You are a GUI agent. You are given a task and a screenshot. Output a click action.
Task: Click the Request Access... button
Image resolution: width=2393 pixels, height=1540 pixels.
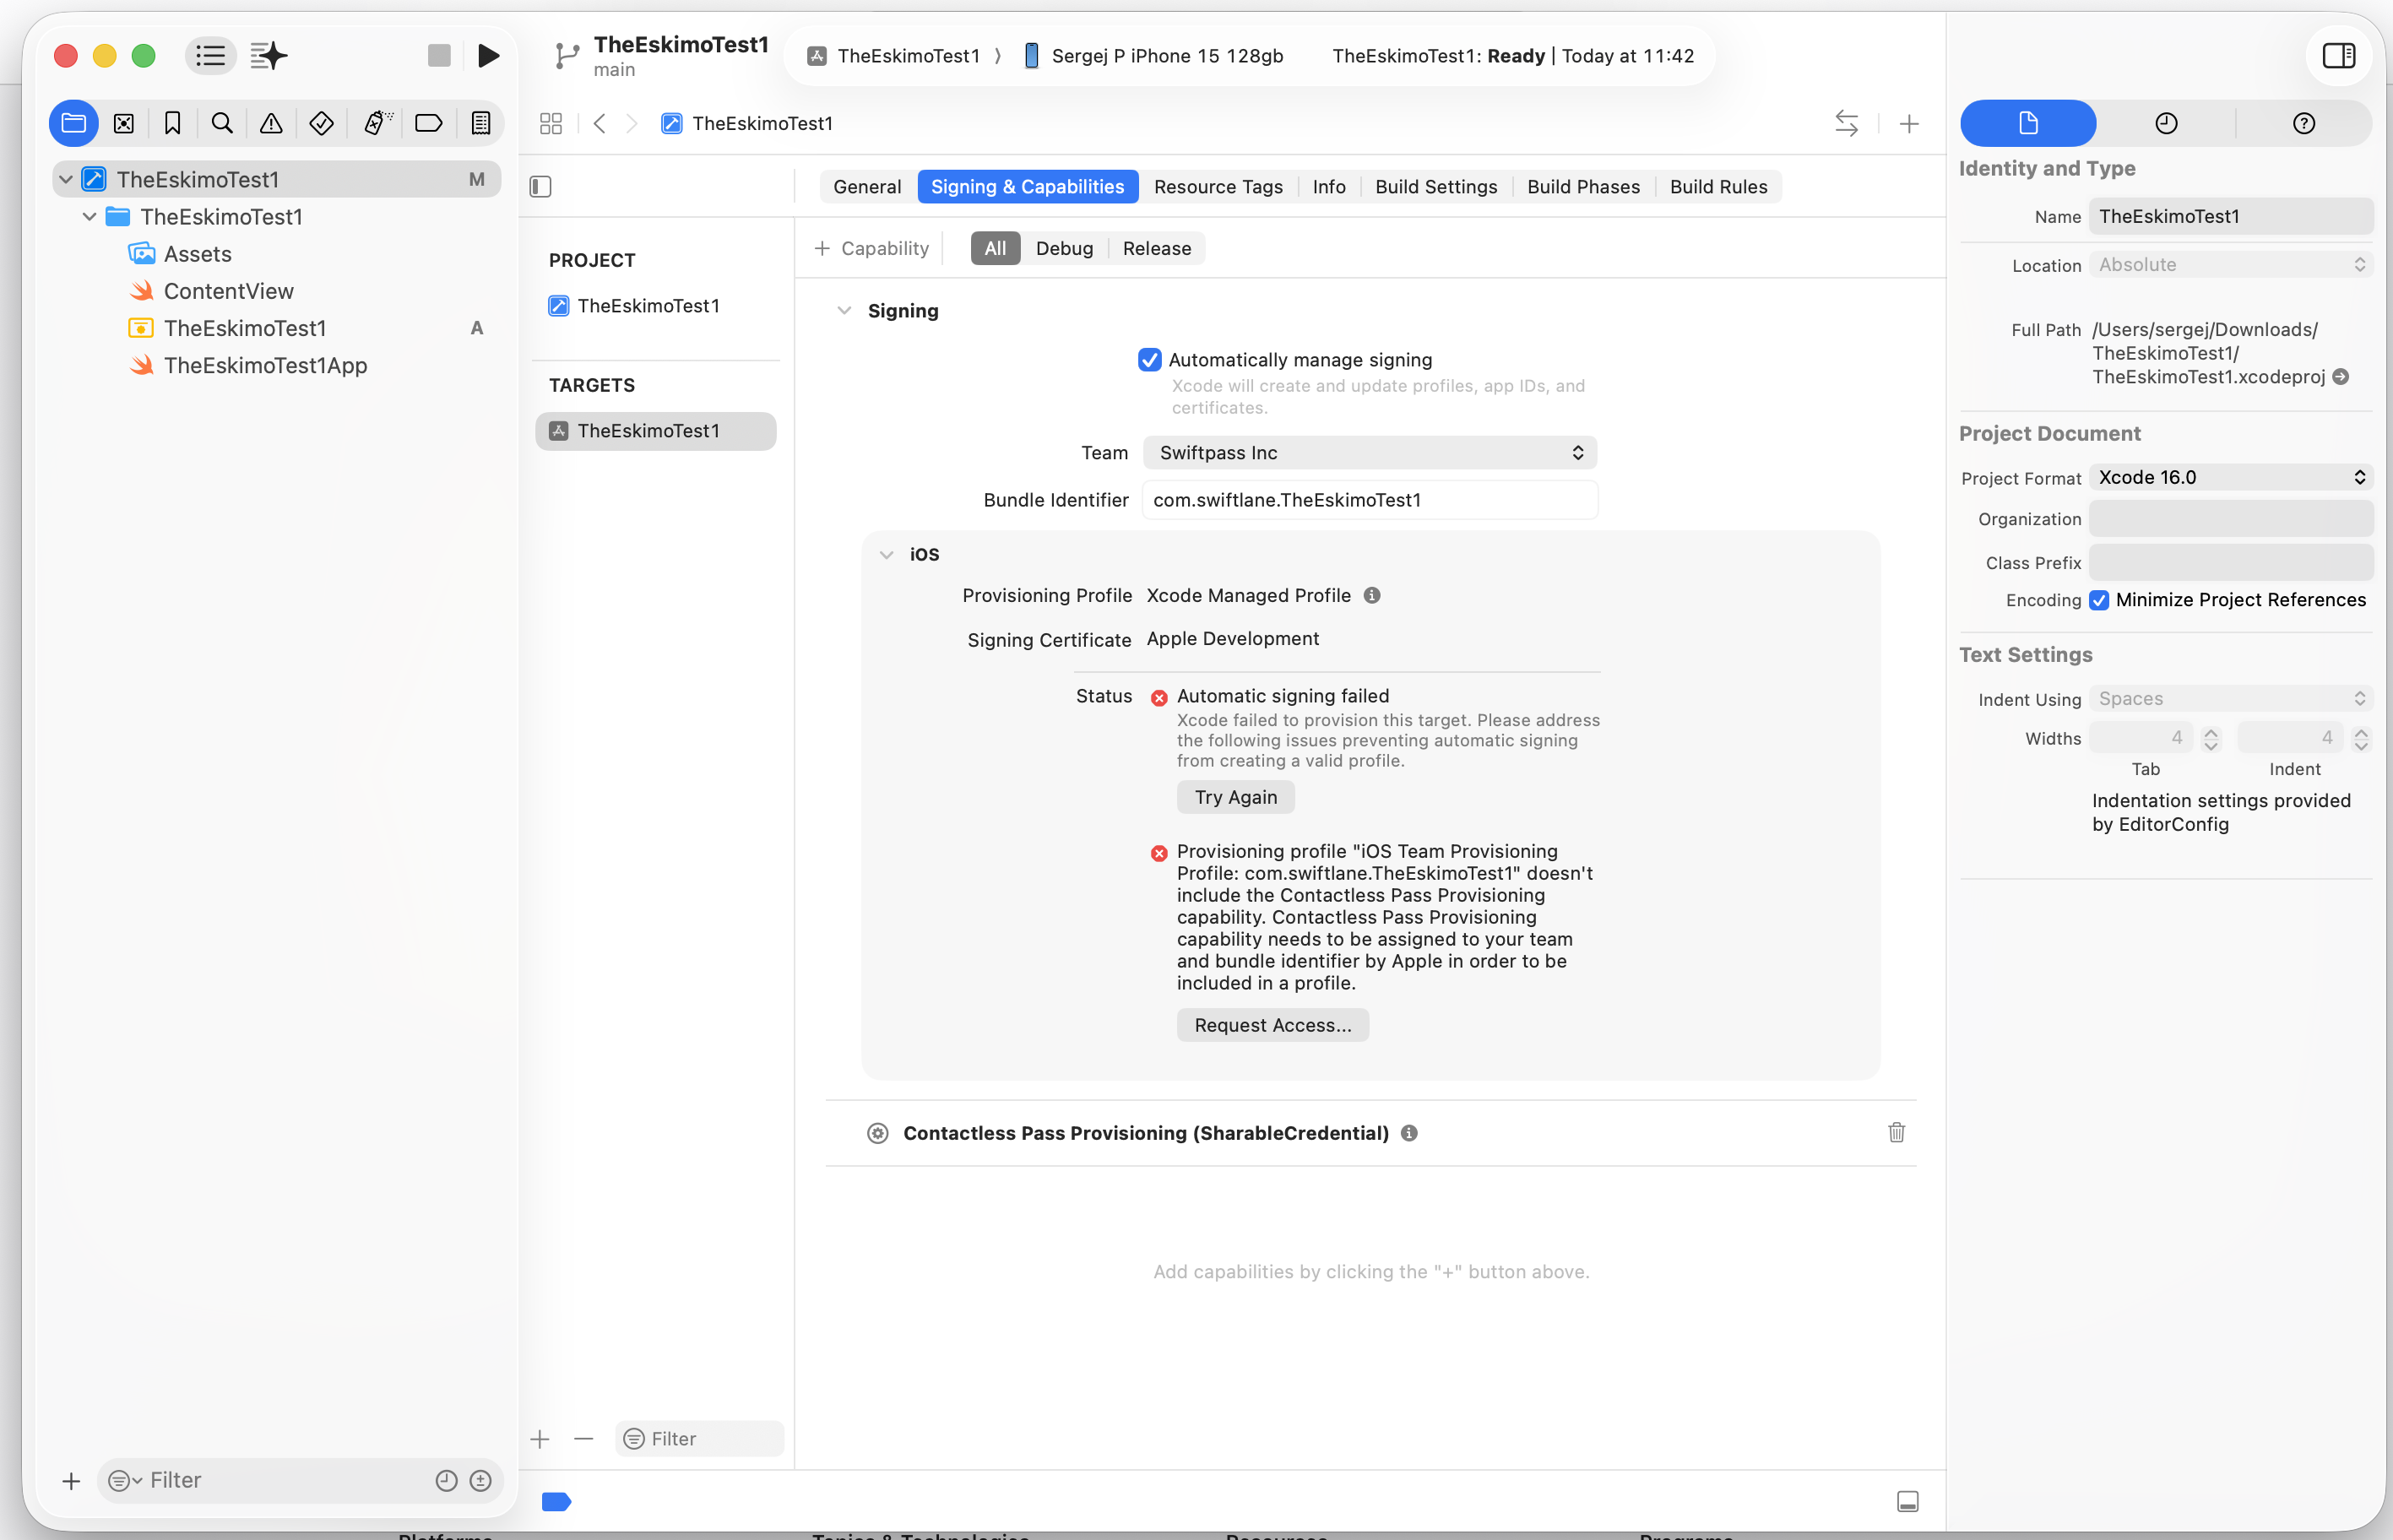click(x=1272, y=1025)
